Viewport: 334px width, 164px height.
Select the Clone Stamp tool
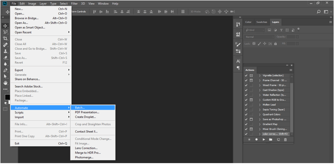pos(5,51)
